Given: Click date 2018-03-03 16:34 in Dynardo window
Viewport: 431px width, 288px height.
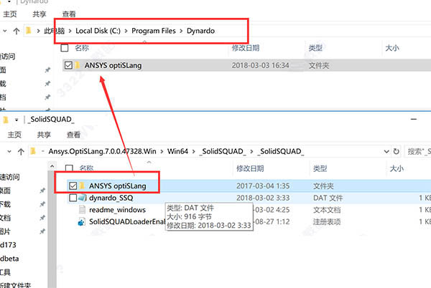Looking at the screenshot, I should (x=260, y=65).
